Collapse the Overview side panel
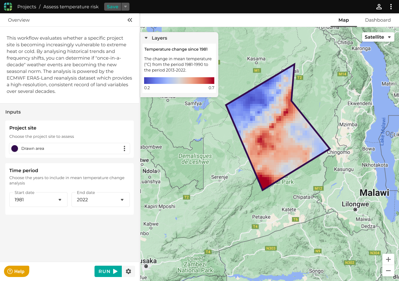Viewport: 399px width, 281px height. click(x=130, y=20)
